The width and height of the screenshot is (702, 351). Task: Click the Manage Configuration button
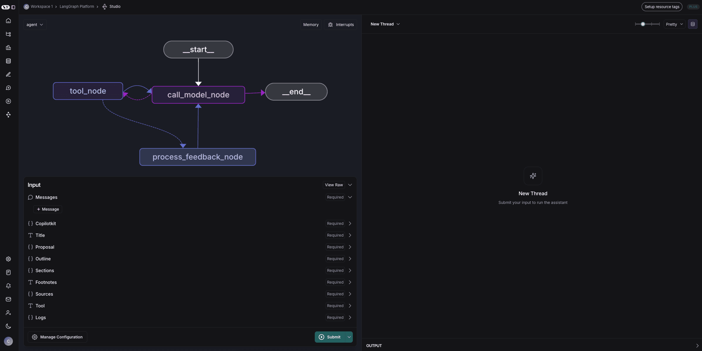pyautogui.click(x=57, y=337)
